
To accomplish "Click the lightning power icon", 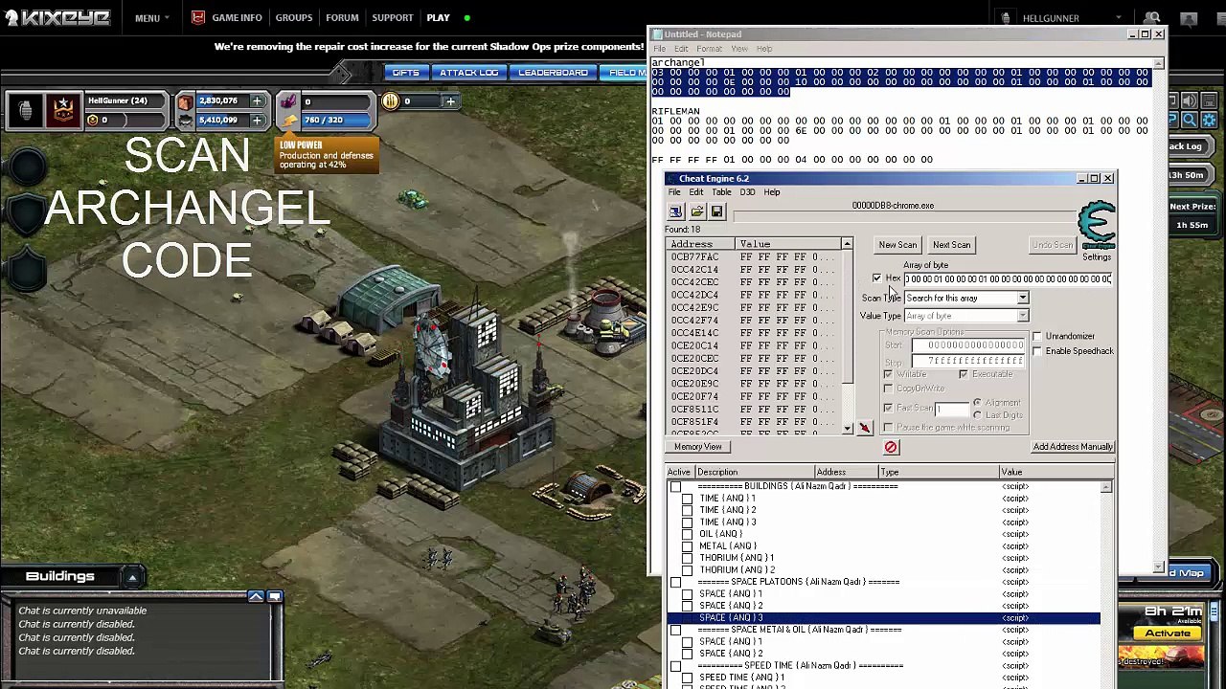I will tap(288, 121).
